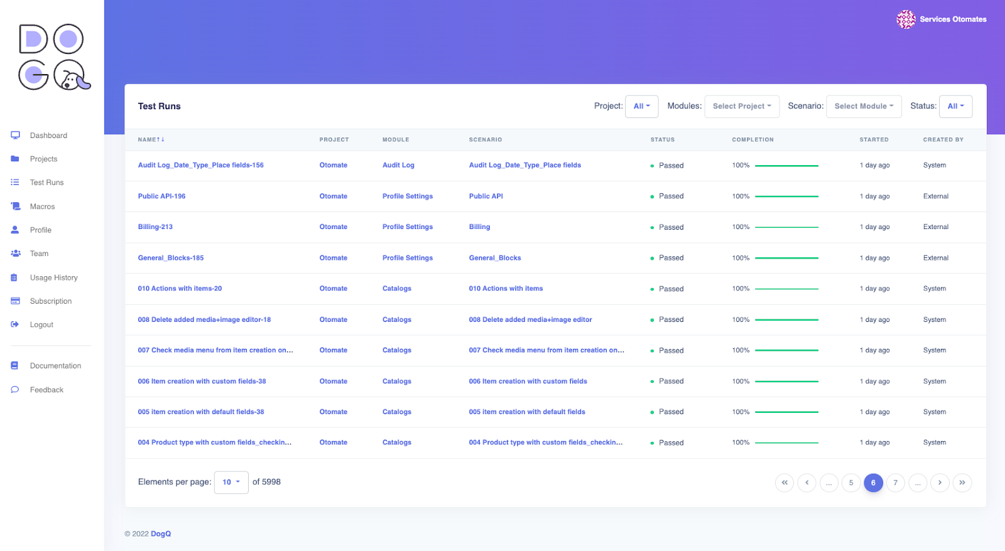This screenshot has height=551, width=1005.
Task: Open test run Billing-213
Action: tap(155, 227)
